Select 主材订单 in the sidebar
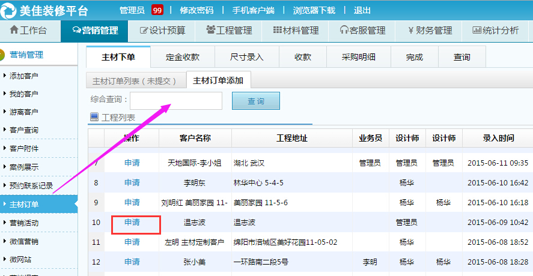The height and width of the screenshot is (276, 533). click(24, 205)
